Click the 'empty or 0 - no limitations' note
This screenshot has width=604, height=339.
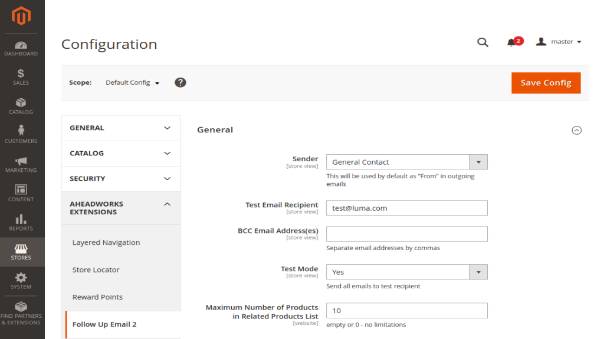click(366, 324)
